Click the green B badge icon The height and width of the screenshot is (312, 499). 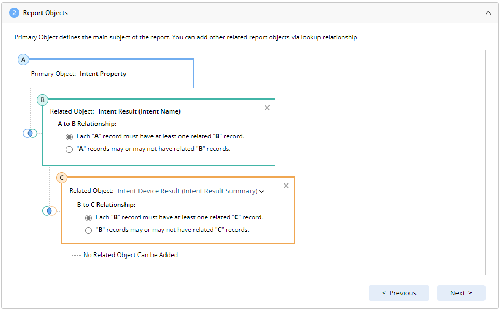pyautogui.click(x=43, y=100)
